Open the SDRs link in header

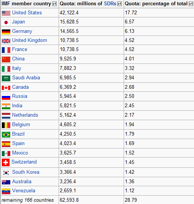tap(110, 4)
